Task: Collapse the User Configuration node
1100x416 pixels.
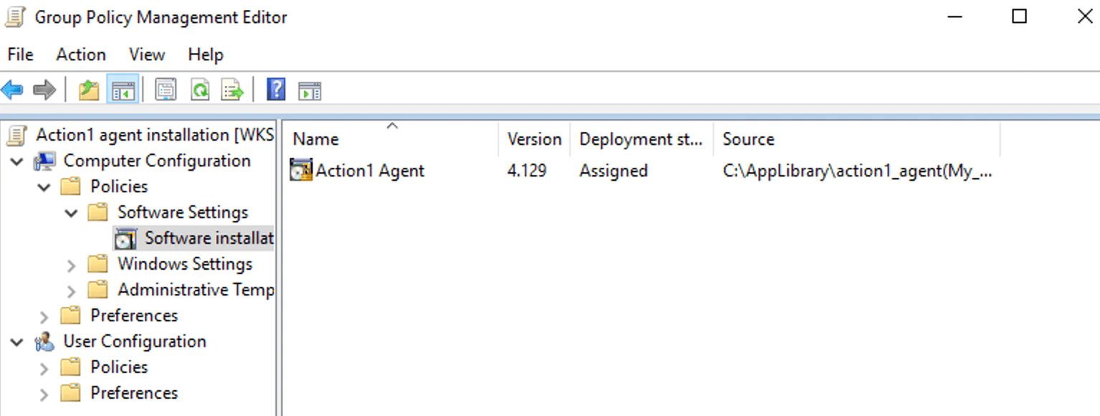Action: (x=17, y=343)
